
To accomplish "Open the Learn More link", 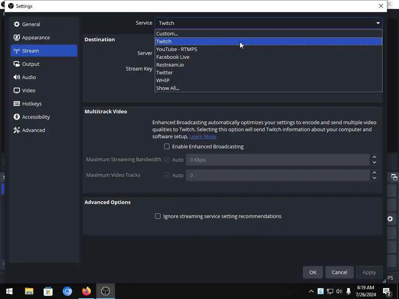I will tap(203, 137).
